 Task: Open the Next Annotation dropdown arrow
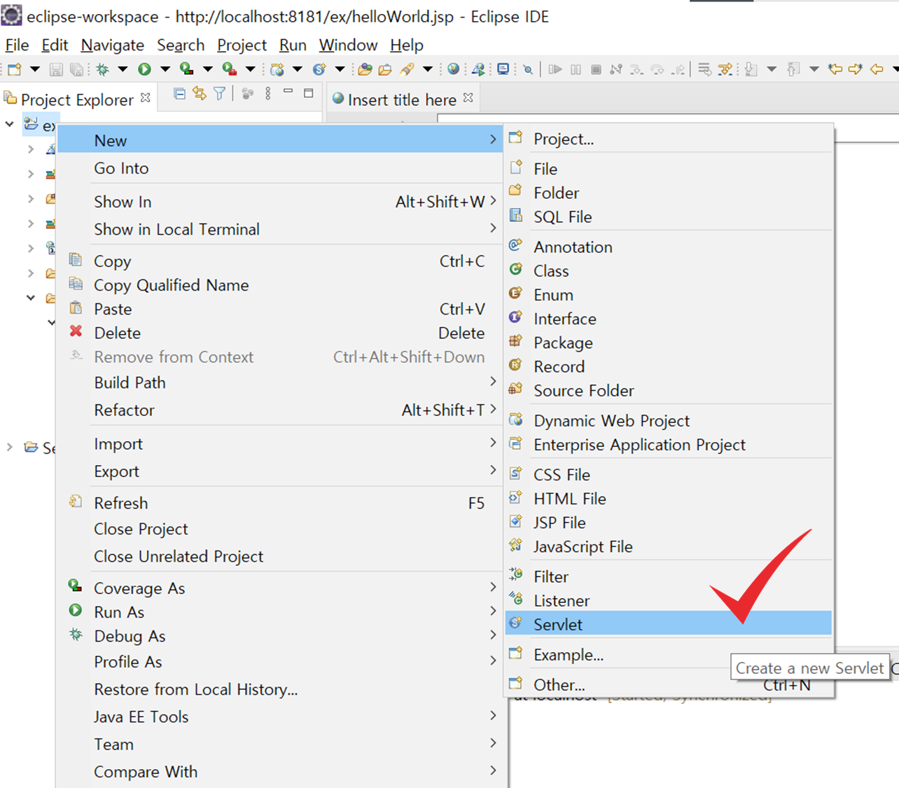[772, 69]
